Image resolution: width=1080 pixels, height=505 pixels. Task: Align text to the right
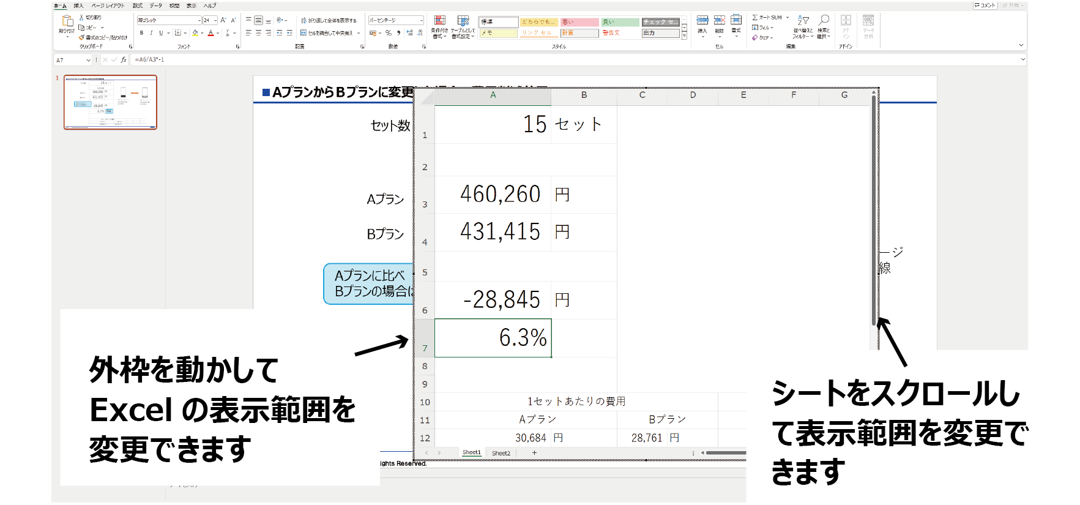point(268,33)
